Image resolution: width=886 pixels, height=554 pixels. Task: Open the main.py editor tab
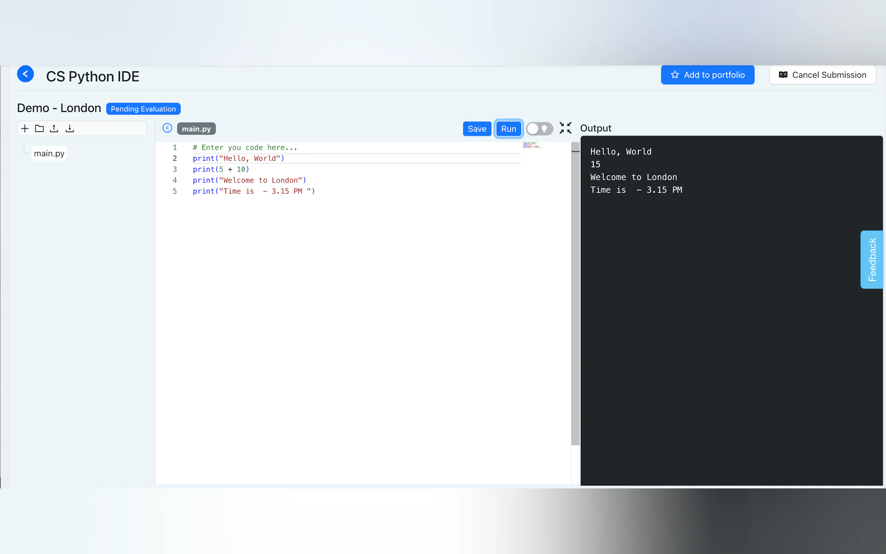click(x=196, y=129)
